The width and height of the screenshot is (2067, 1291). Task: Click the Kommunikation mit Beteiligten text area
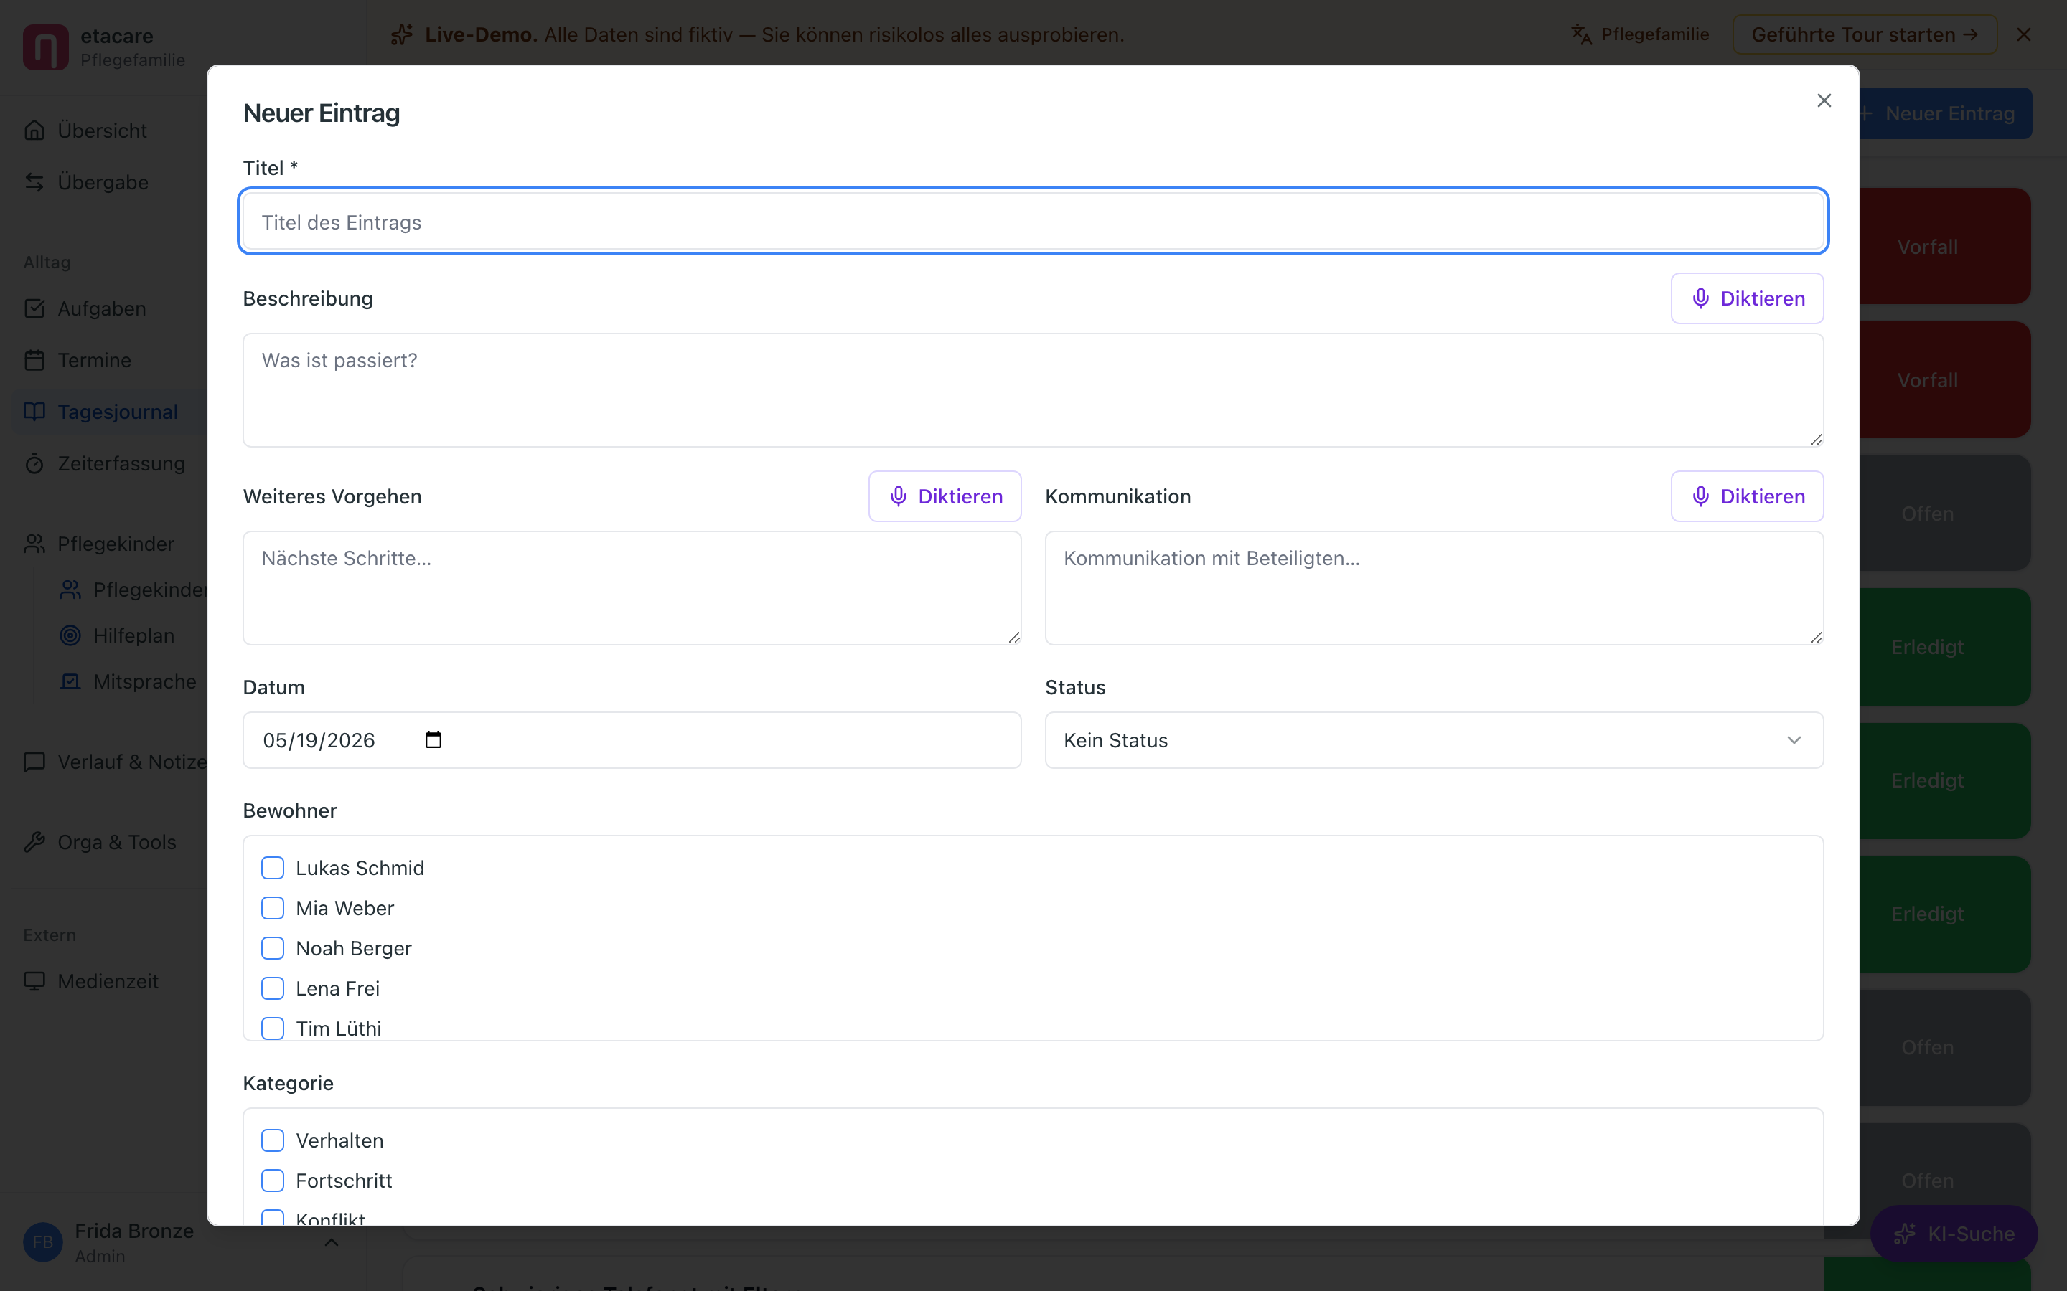(x=1434, y=588)
